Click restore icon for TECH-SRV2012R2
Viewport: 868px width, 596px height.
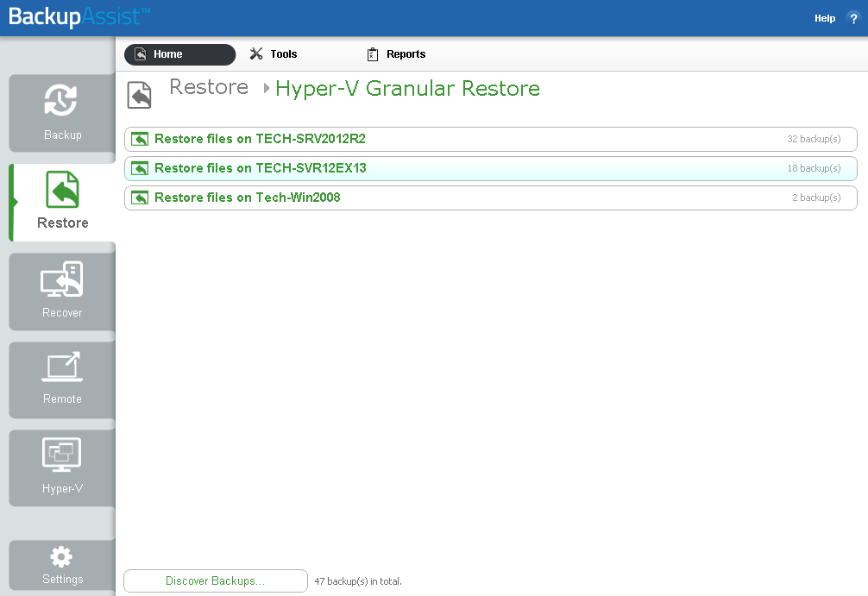pyautogui.click(x=140, y=139)
